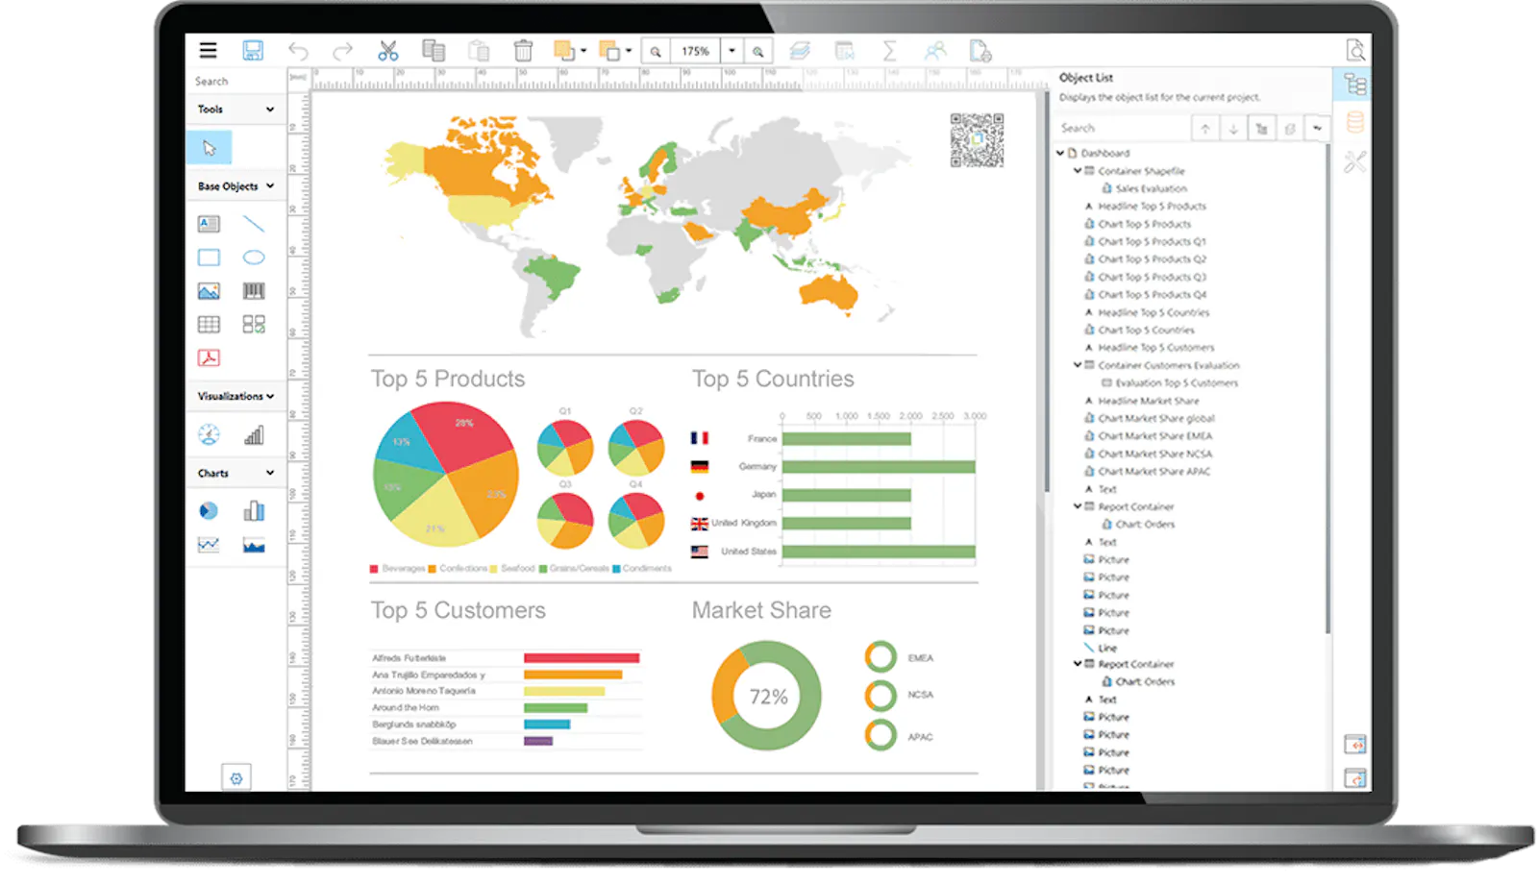This screenshot has height=884, width=1538.
Task: Collapse the Dashboard tree node
Action: point(1060,153)
